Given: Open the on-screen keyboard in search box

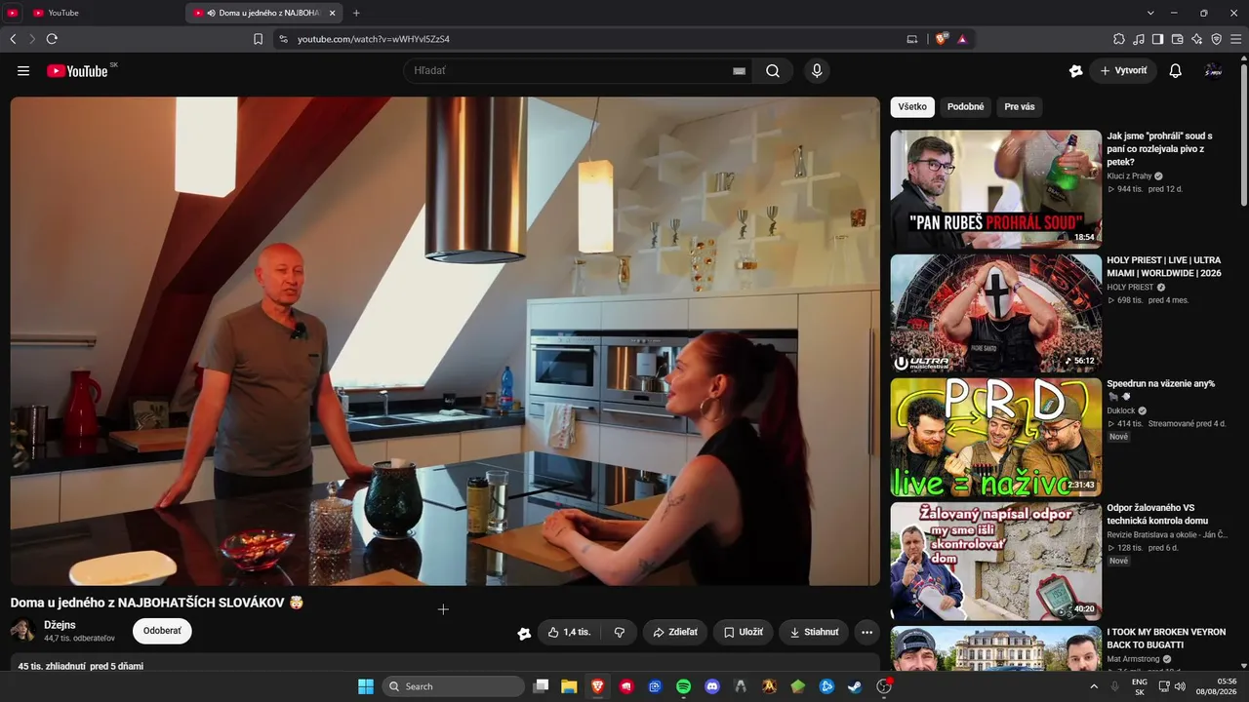Looking at the screenshot, I should (739, 70).
